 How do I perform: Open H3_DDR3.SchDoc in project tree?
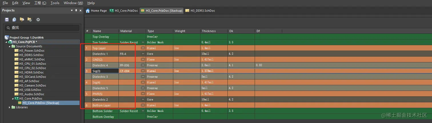point(31,55)
